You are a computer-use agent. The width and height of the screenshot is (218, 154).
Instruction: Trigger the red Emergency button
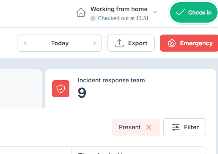[x=189, y=43]
